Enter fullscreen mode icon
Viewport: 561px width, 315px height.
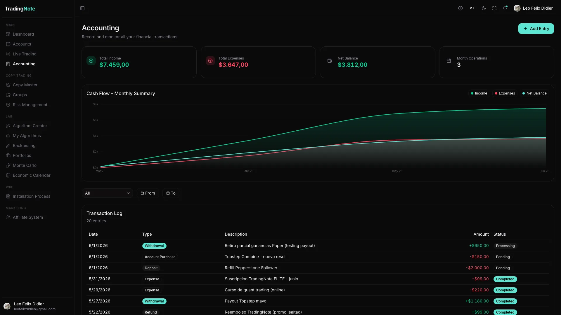[494, 8]
